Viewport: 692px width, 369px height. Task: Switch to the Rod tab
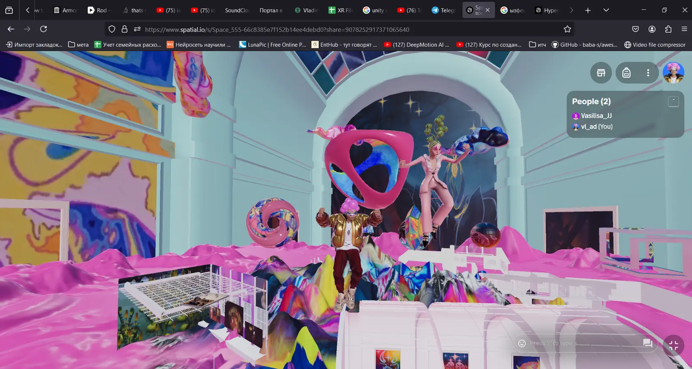click(x=100, y=10)
